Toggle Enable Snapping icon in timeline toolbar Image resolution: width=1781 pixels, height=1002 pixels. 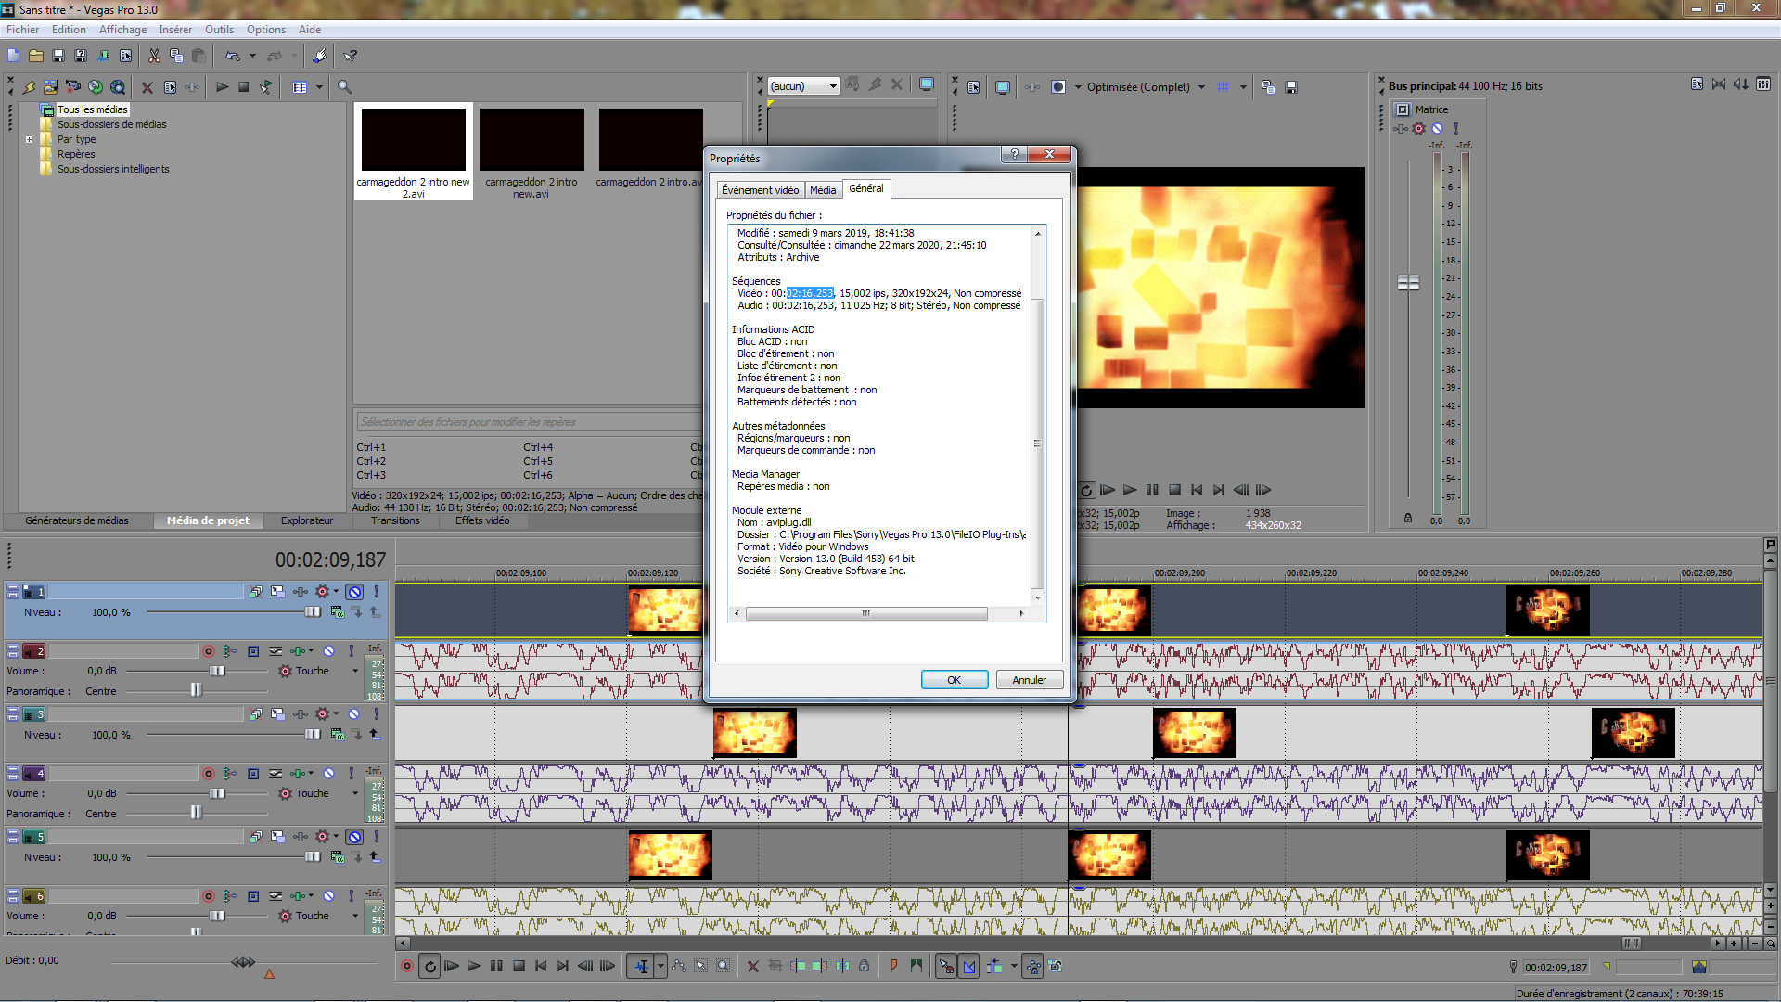(945, 966)
